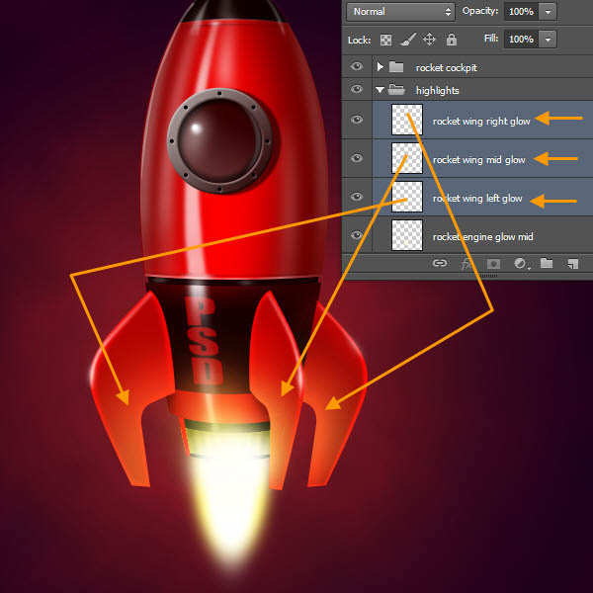The height and width of the screenshot is (593, 593).
Task: Hide the rocket cockpit group
Action: [357, 67]
